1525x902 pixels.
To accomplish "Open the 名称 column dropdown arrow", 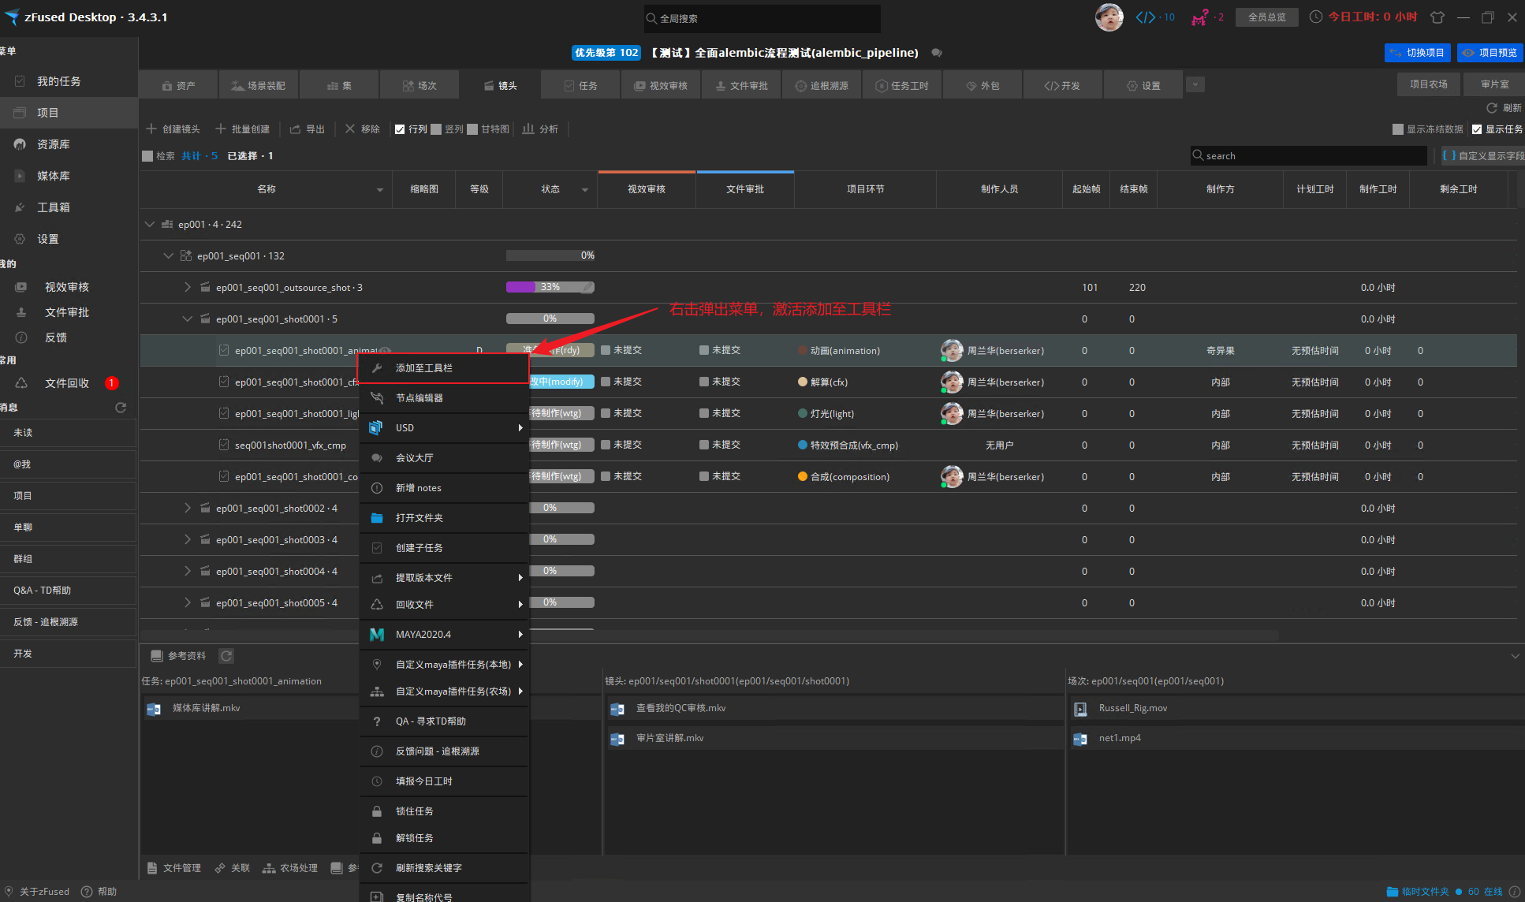I will (380, 190).
